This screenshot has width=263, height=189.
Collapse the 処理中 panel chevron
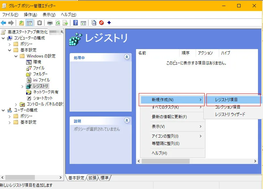pyautogui.click(x=127, y=57)
